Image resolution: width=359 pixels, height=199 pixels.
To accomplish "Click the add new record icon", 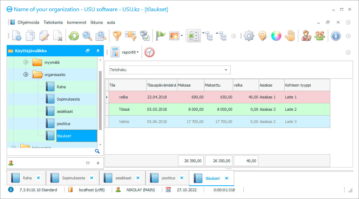I will click(16, 36).
